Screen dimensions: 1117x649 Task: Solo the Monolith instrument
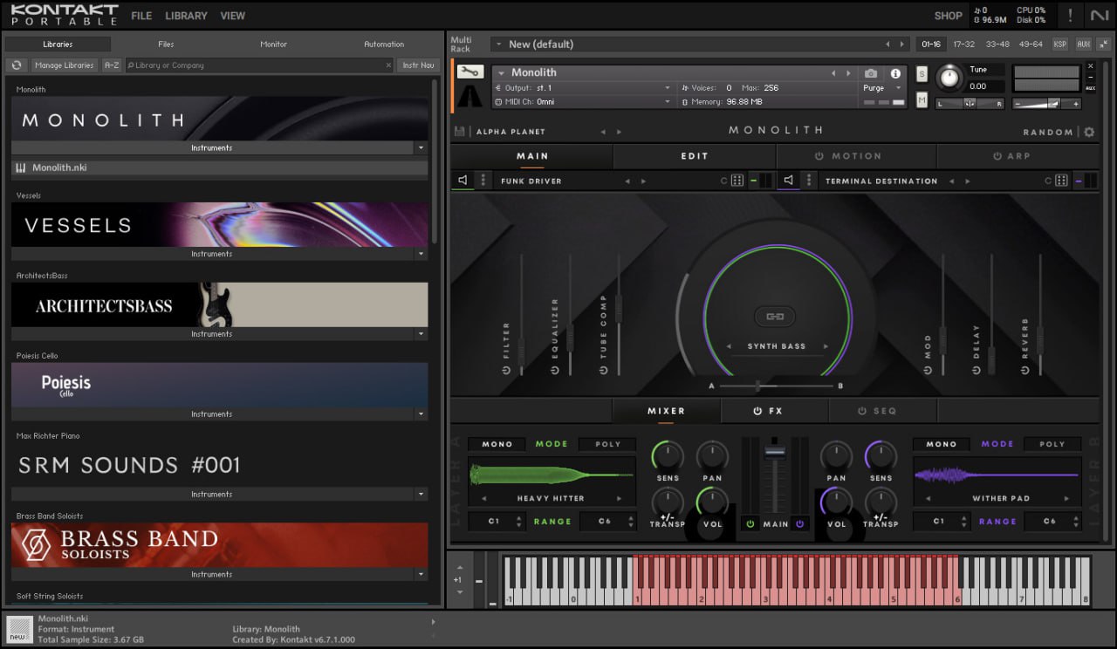[x=922, y=74]
